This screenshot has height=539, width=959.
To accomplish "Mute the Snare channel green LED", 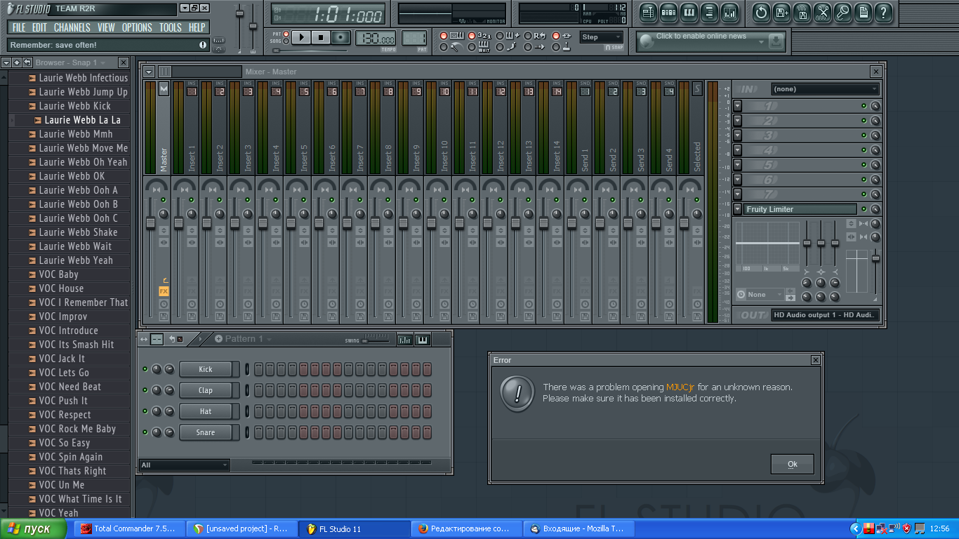I will coord(145,432).
